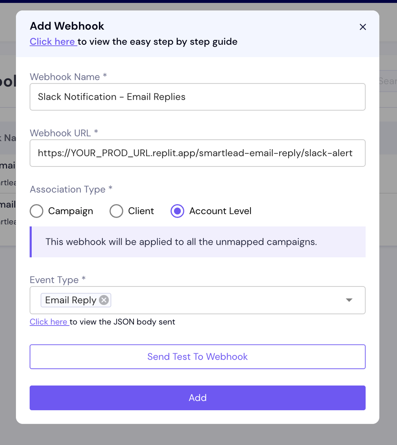Close the Add Webhook dialog
This screenshot has width=397, height=445.
click(363, 27)
